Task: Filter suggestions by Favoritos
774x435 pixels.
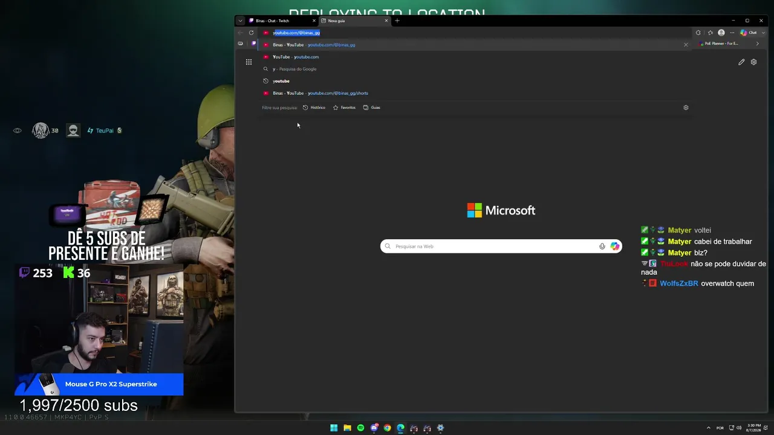Action: click(x=345, y=108)
